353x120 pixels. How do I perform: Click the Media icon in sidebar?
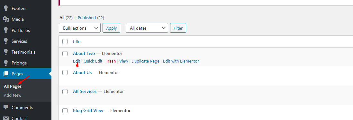(6, 19)
